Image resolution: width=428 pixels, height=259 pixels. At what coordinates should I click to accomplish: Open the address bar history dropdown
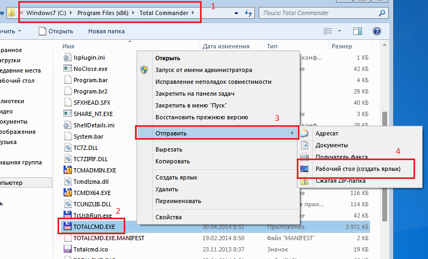point(237,13)
